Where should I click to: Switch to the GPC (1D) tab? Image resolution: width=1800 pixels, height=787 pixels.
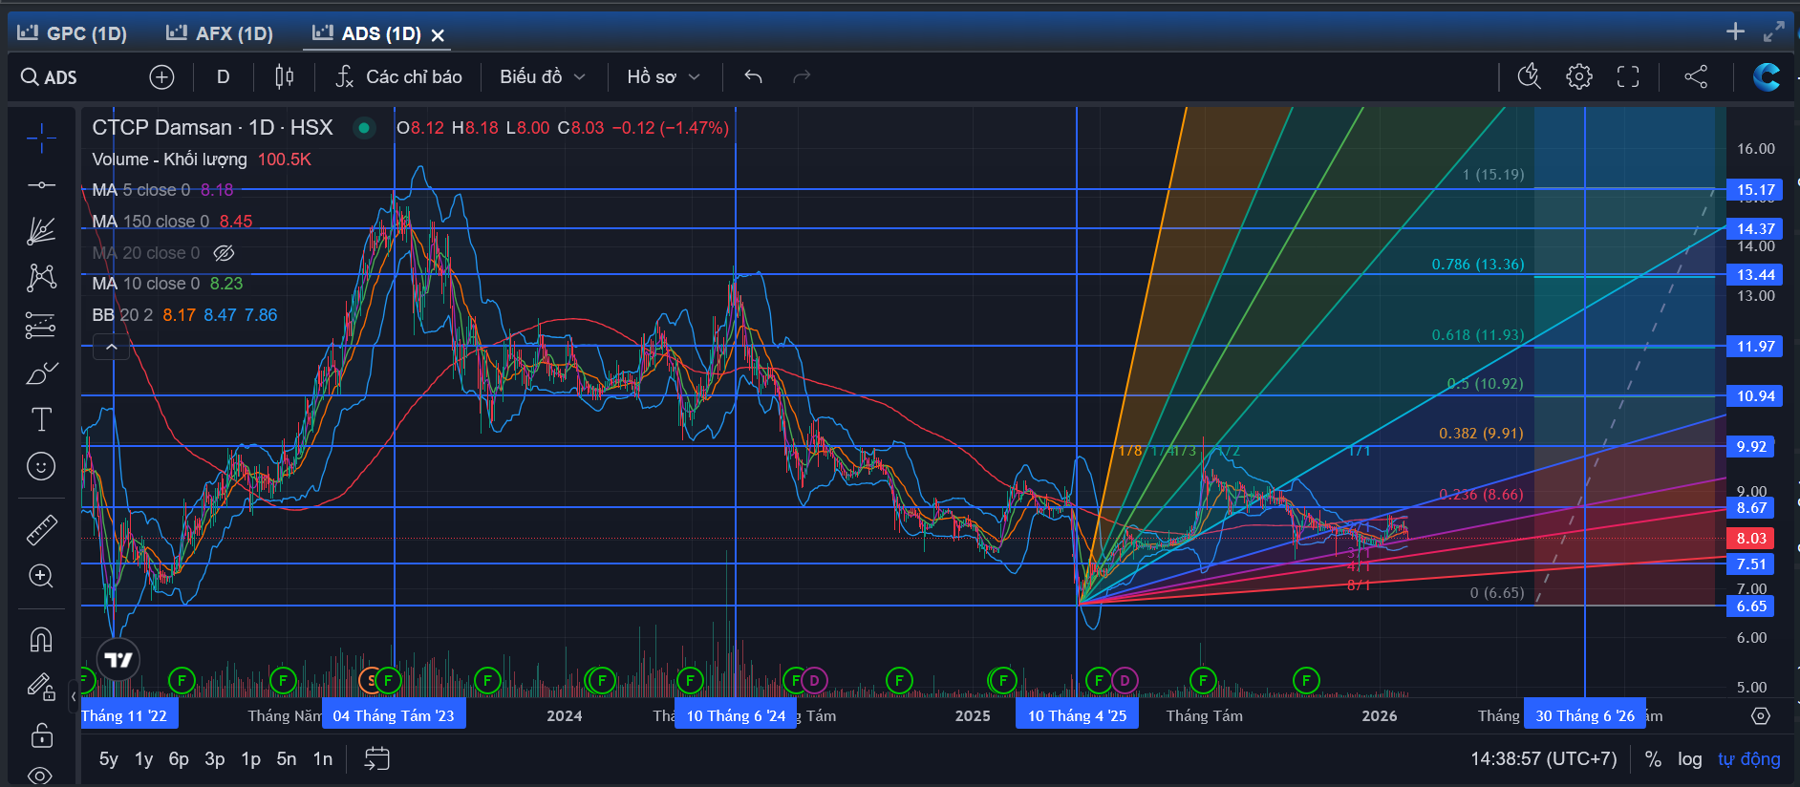73,33
